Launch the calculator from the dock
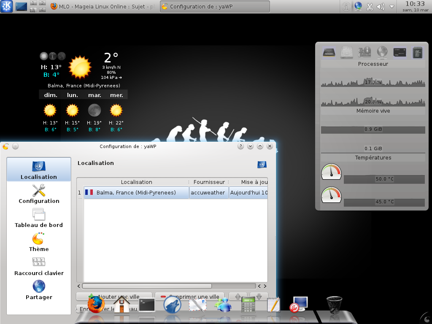The height and width of the screenshot is (324, 432). click(248, 305)
